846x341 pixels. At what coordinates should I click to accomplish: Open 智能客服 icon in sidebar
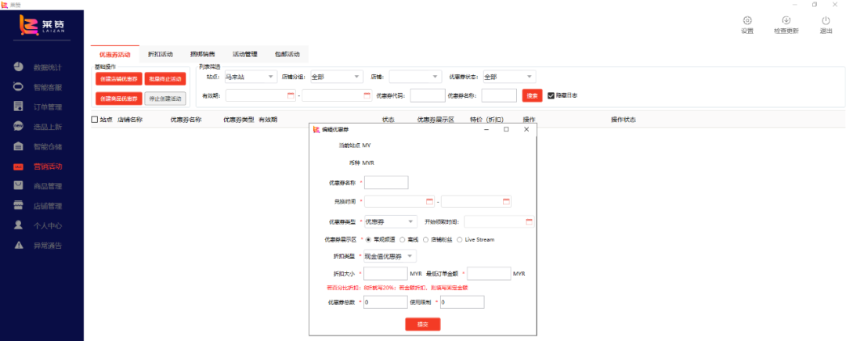click(x=18, y=87)
